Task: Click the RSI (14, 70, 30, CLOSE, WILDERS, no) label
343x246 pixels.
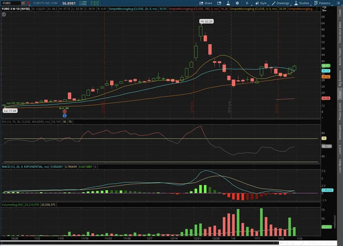Action: pyautogui.click(x=26, y=122)
